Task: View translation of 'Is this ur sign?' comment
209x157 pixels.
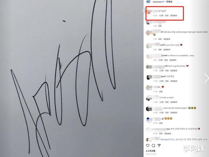Action: [x=174, y=102]
